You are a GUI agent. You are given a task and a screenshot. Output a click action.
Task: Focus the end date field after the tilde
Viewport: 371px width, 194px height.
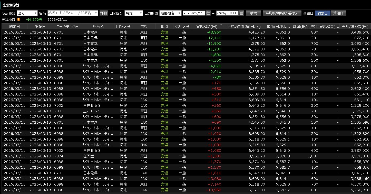(x=227, y=13)
